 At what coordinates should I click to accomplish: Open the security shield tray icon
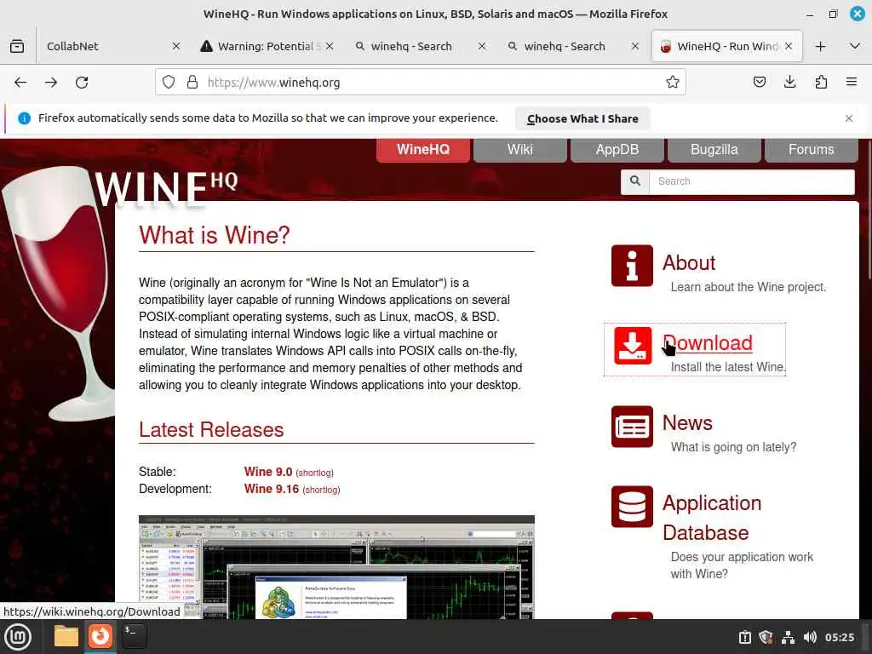pos(766,637)
